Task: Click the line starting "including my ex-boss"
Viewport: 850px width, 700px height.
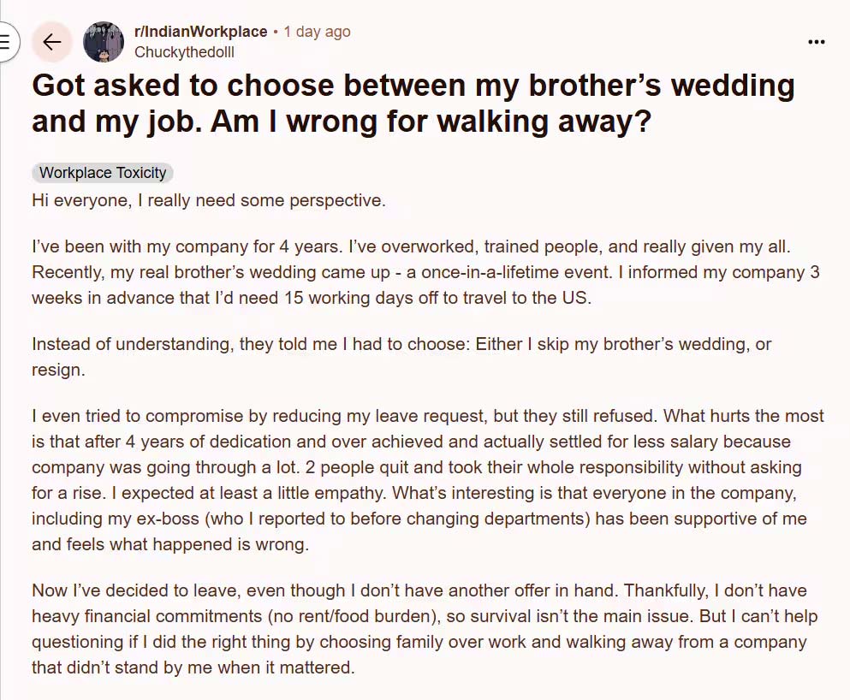Action: tap(419, 519)
